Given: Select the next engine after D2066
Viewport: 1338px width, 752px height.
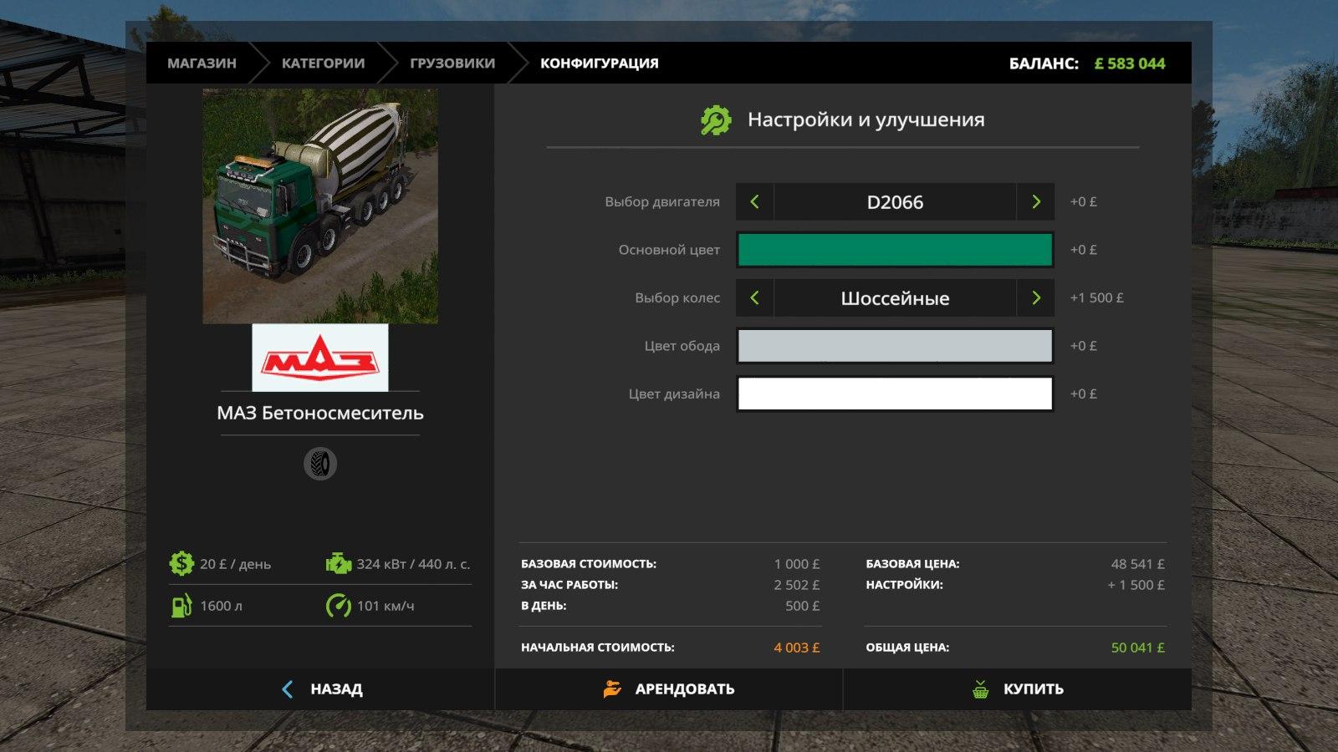Looking at the screenshot, I should (x=1035, y=202).
